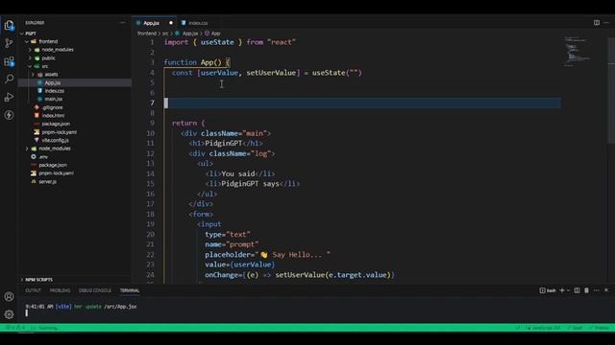The width and height of the screenshot is (615, 345).
Task: Click the Prettier status bar item
Action: [599, 328]
